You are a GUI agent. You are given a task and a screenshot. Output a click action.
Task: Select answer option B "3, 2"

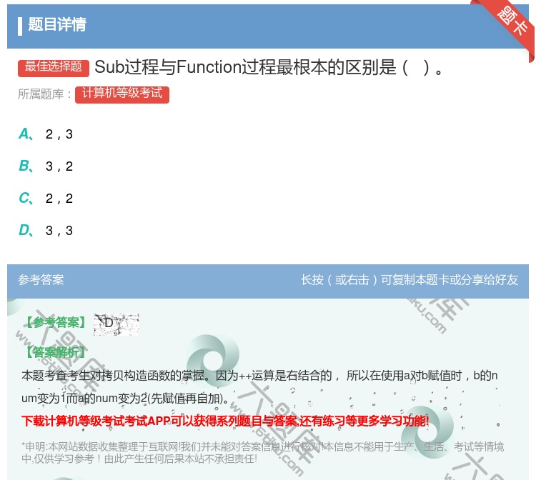[46, 166]
